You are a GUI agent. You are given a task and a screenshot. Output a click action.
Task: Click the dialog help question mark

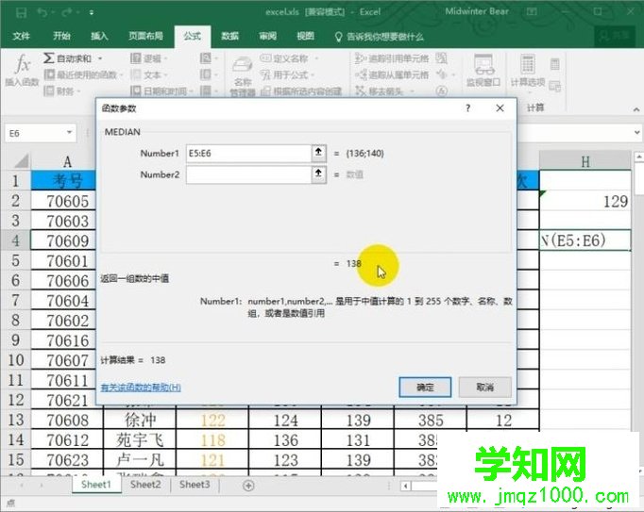coord(467,107)
